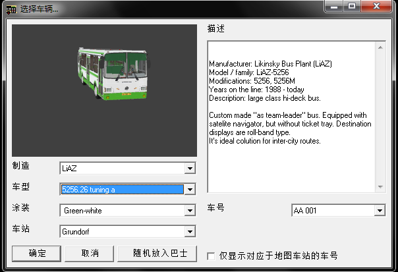Click the 车型 label
Image resolution: width=398 pixels, height=272 pixels.
(21, 187)
